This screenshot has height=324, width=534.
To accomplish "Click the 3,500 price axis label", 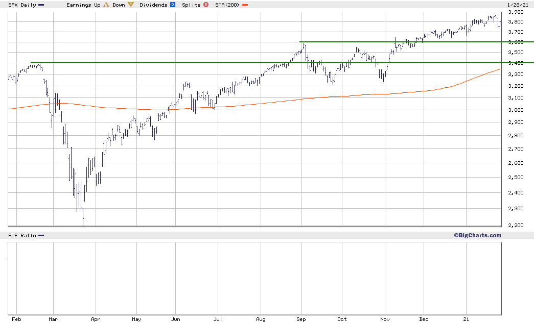I will [516, 53].
